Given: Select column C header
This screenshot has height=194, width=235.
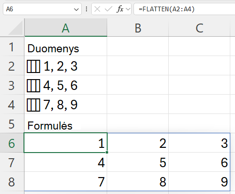Looking at the screenshot, I should [199, 28].
